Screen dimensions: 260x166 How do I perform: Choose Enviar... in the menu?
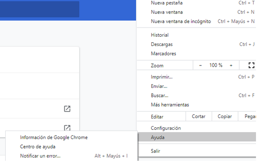pos(196,86)
